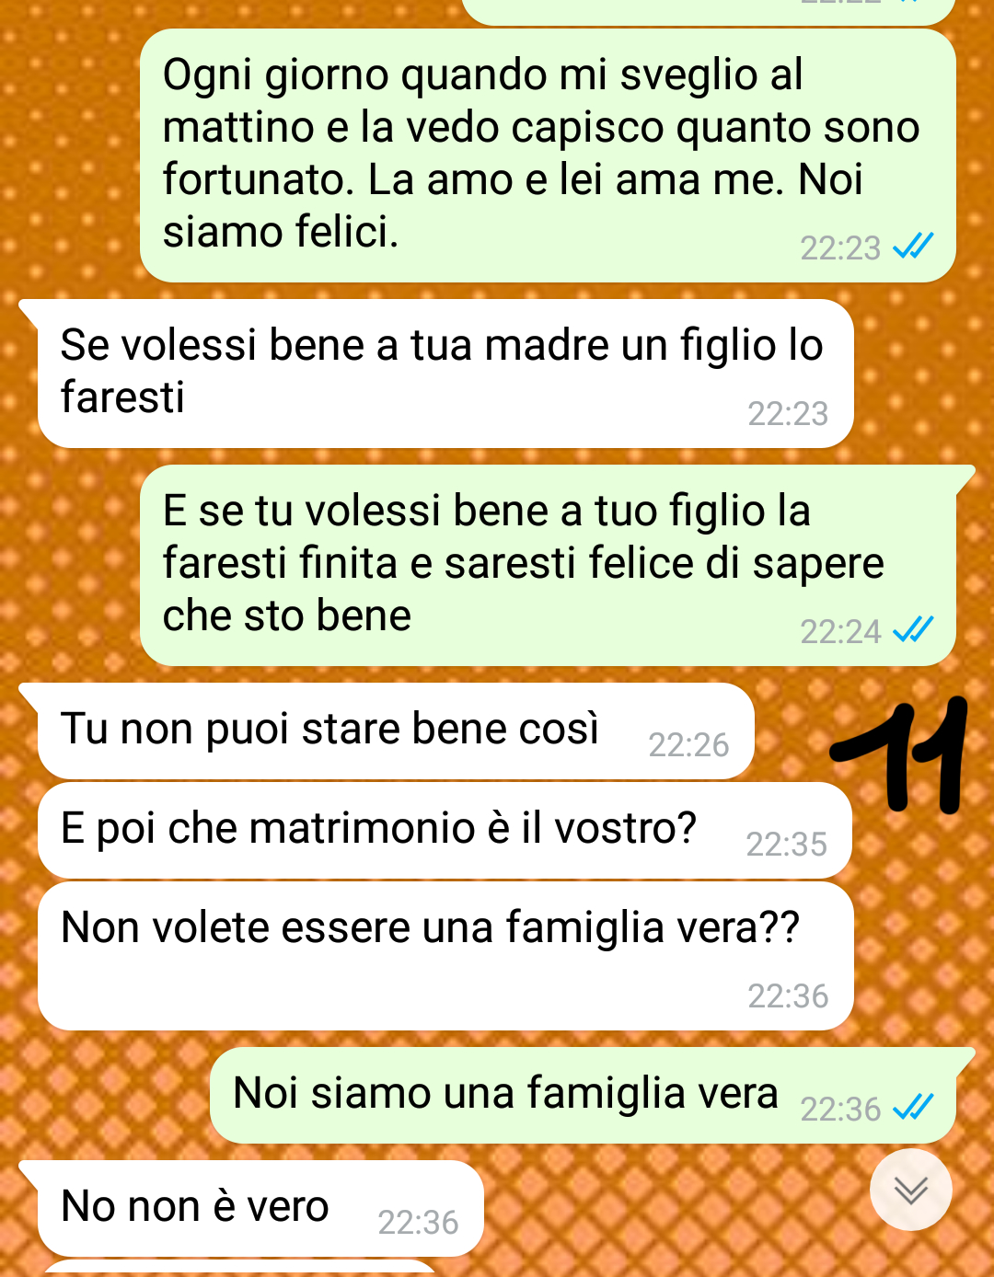Tap blue read ticks on 22:36 sent message

coord(913,1108)
